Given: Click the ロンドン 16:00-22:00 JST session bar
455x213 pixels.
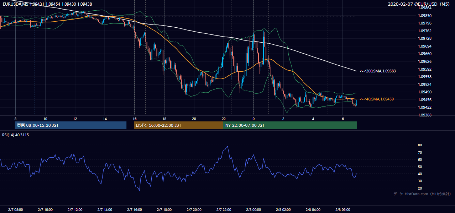Looking at the screenshot, I should click(178, 125).
